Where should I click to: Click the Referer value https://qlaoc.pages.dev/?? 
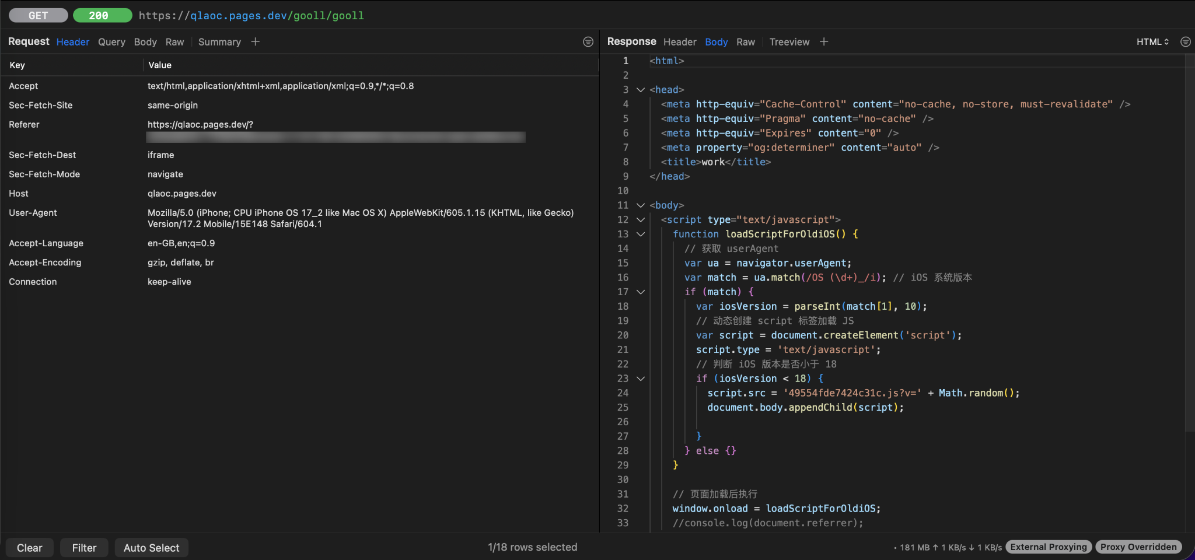[x=200, y=124]
